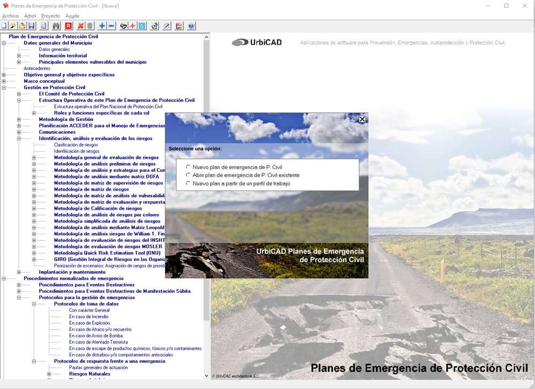Click the open folder toolbar icon
The image size is (535, 389).
(22, 26)
